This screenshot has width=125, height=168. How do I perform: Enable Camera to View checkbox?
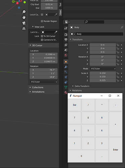[42, 40]
